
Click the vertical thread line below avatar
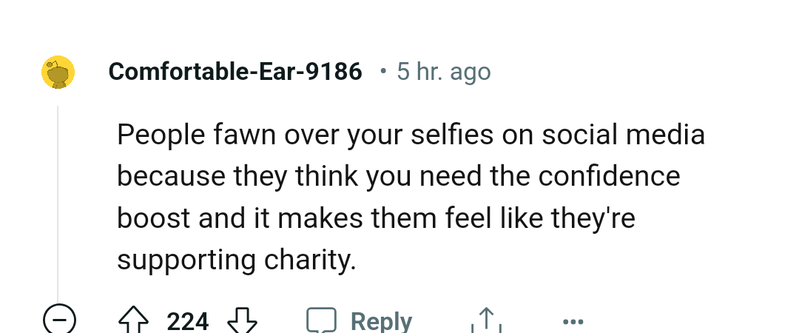pyautogui.click(x=58, y=204)
